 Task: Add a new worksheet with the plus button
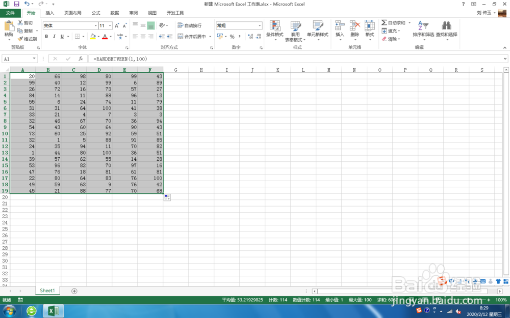[74, 290]
